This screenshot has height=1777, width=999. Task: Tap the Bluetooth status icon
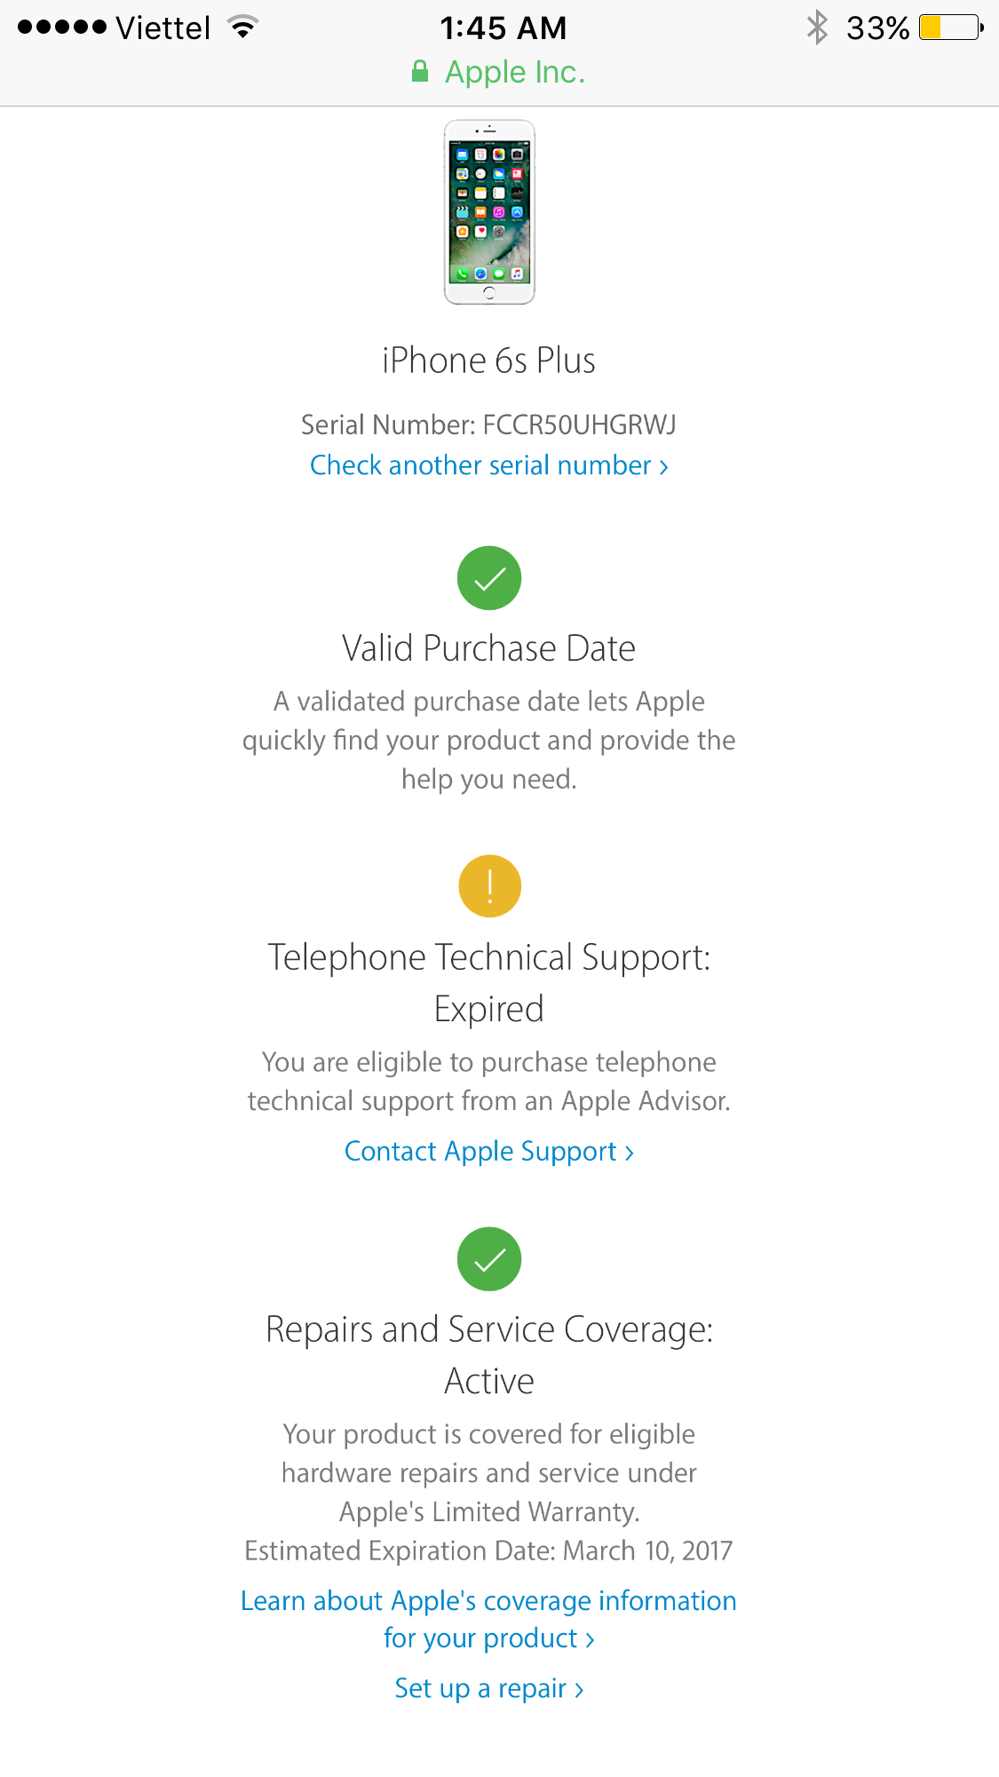pyautogui.click(x=817, y=28)
